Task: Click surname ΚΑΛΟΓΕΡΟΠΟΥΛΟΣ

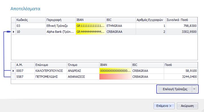Action: 51,71
